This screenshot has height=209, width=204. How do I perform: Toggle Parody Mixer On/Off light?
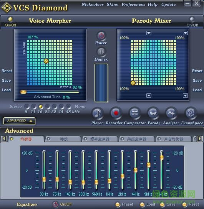coord(192,19)
